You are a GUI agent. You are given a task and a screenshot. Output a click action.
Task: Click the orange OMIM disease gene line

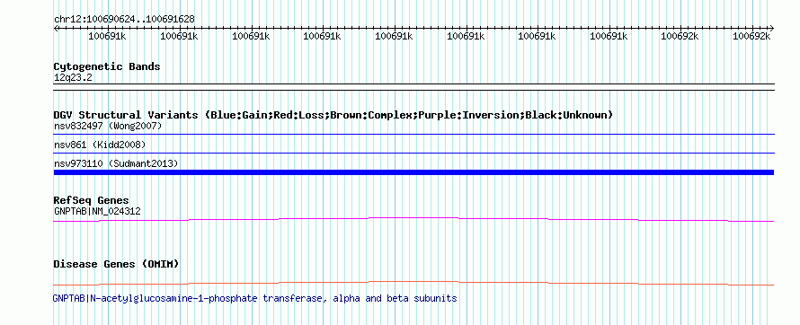coord(413,283)
